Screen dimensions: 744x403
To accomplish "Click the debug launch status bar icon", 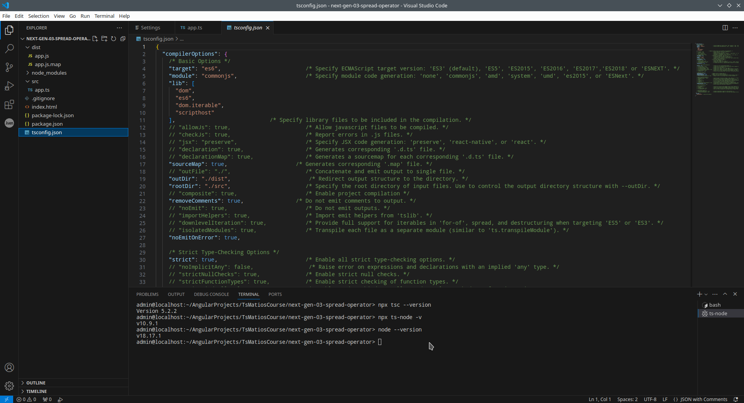I will (60, 400).
